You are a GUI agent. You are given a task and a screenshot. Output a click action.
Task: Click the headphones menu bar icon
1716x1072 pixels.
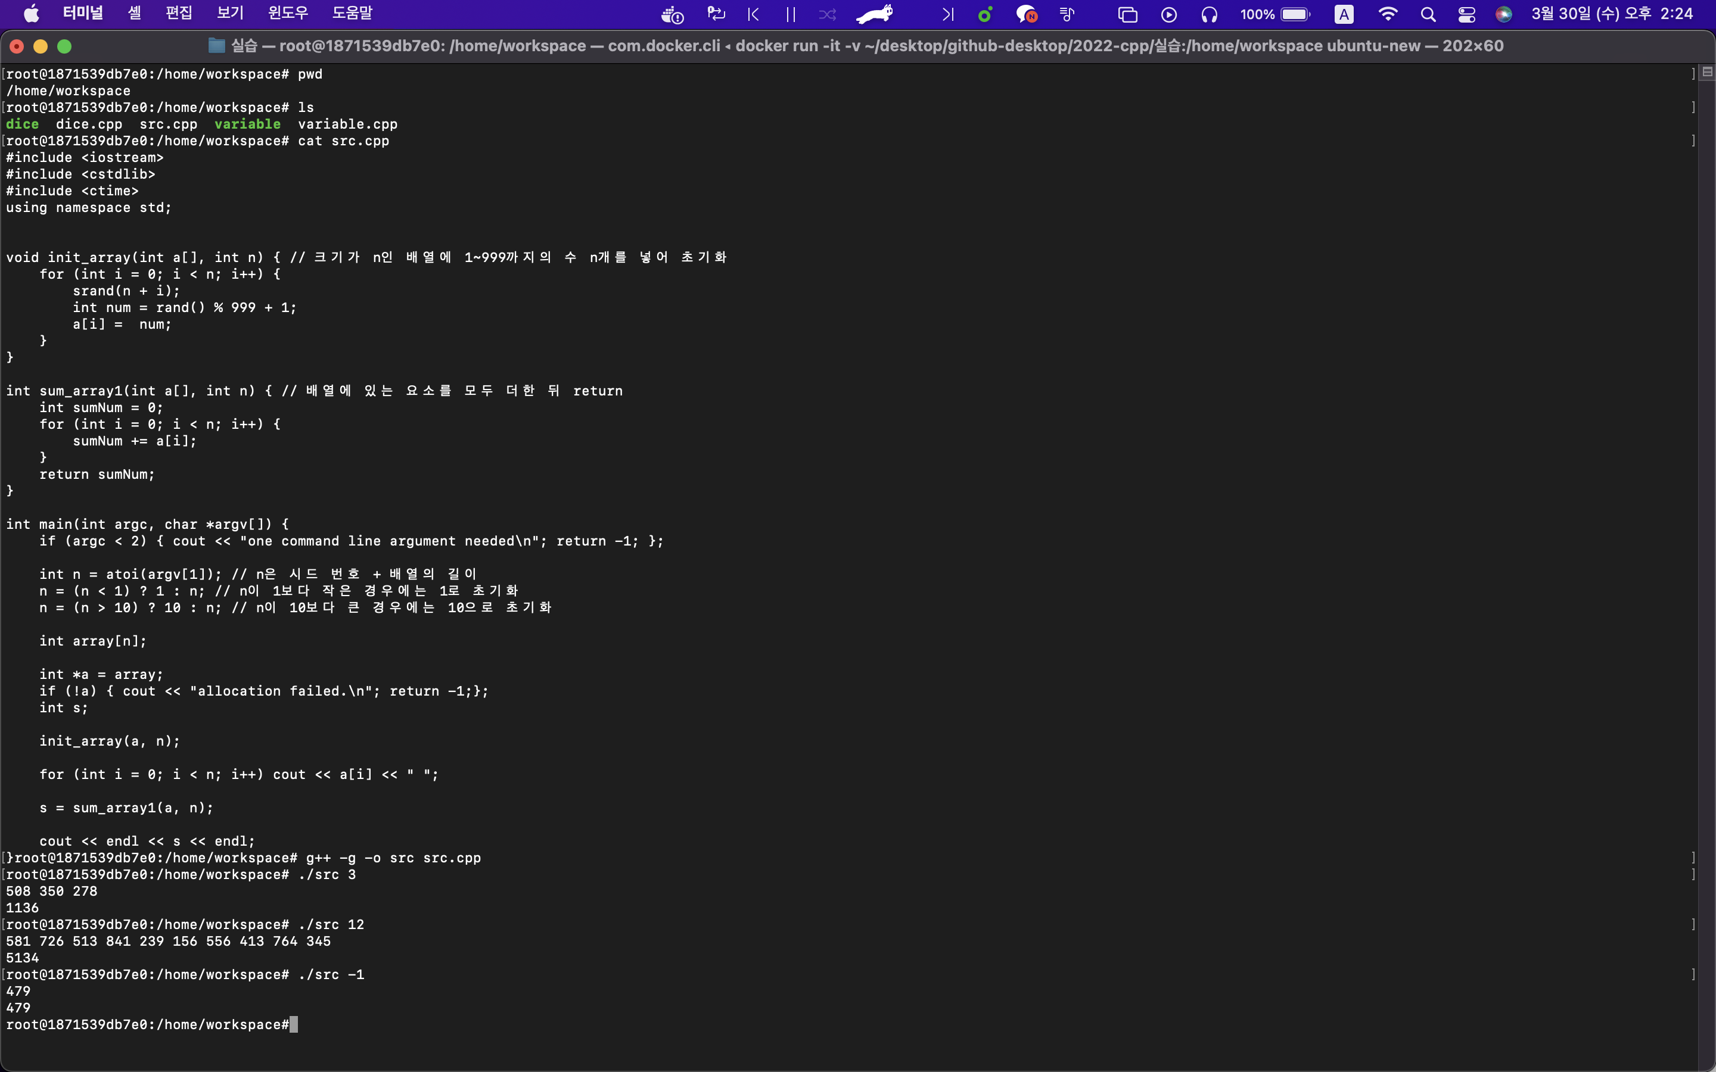tap(1209, 14)
